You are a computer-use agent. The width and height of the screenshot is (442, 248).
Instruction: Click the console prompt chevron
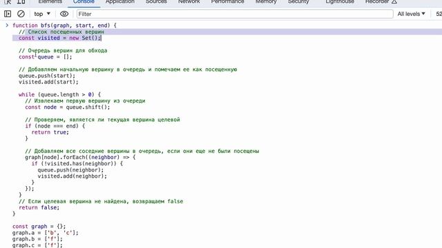click(7, 25)
